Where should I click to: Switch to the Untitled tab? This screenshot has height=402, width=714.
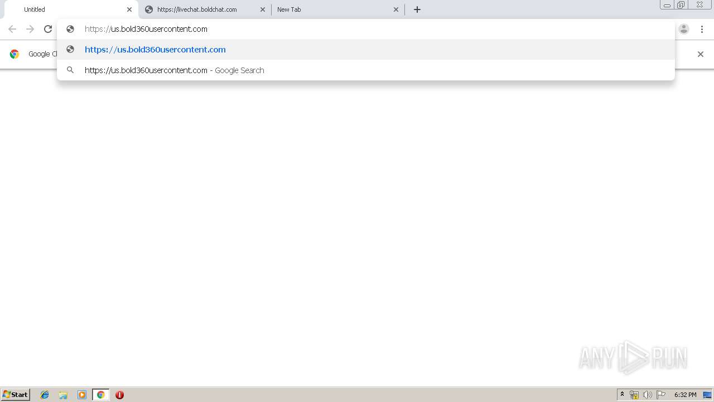(71, 9)
